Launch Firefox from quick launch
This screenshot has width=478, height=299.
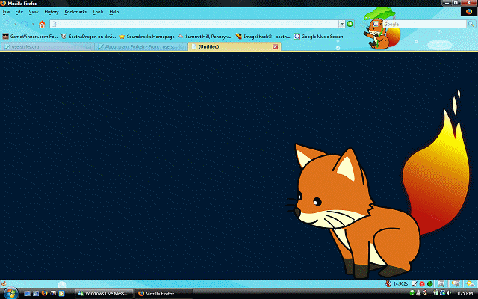45,293
